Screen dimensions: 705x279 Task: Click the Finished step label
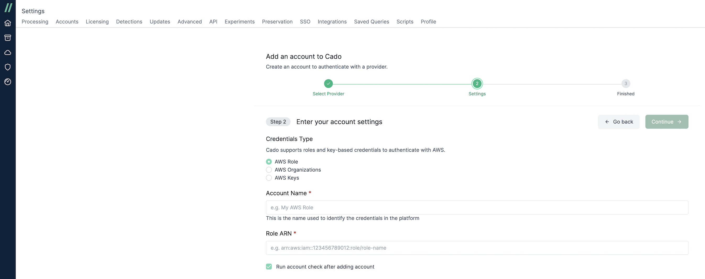(x=625, y=94)
